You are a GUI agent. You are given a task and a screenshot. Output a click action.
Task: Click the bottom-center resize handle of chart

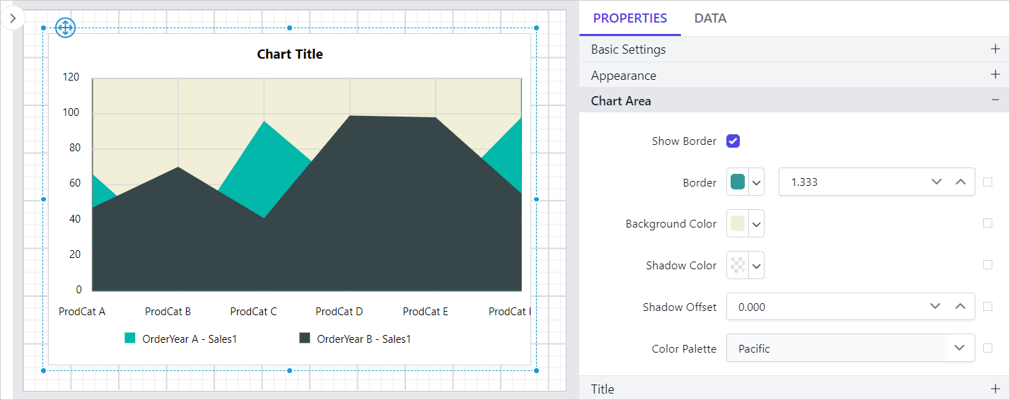[x=289, y=370]
